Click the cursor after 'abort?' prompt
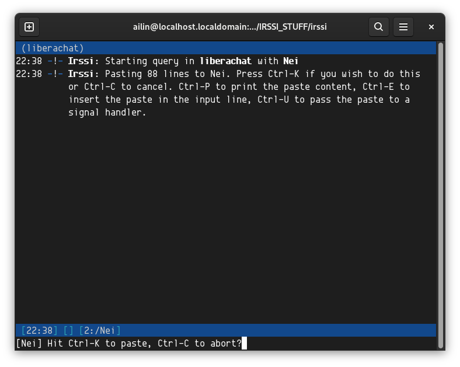The image size is (460, 367). point(244,344)
